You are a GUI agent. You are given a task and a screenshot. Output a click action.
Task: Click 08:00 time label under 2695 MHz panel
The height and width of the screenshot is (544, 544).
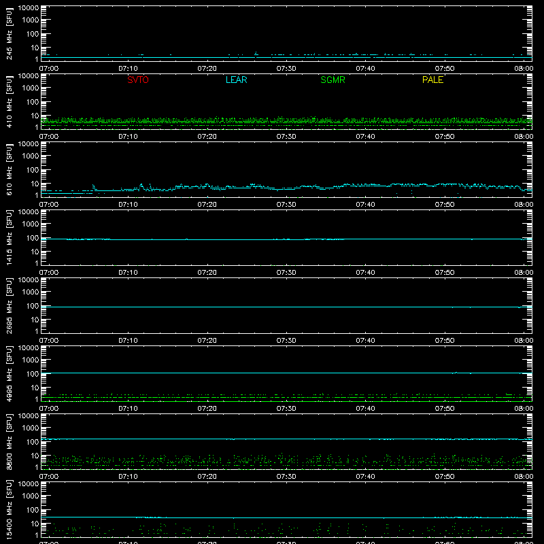click(524, 341)
